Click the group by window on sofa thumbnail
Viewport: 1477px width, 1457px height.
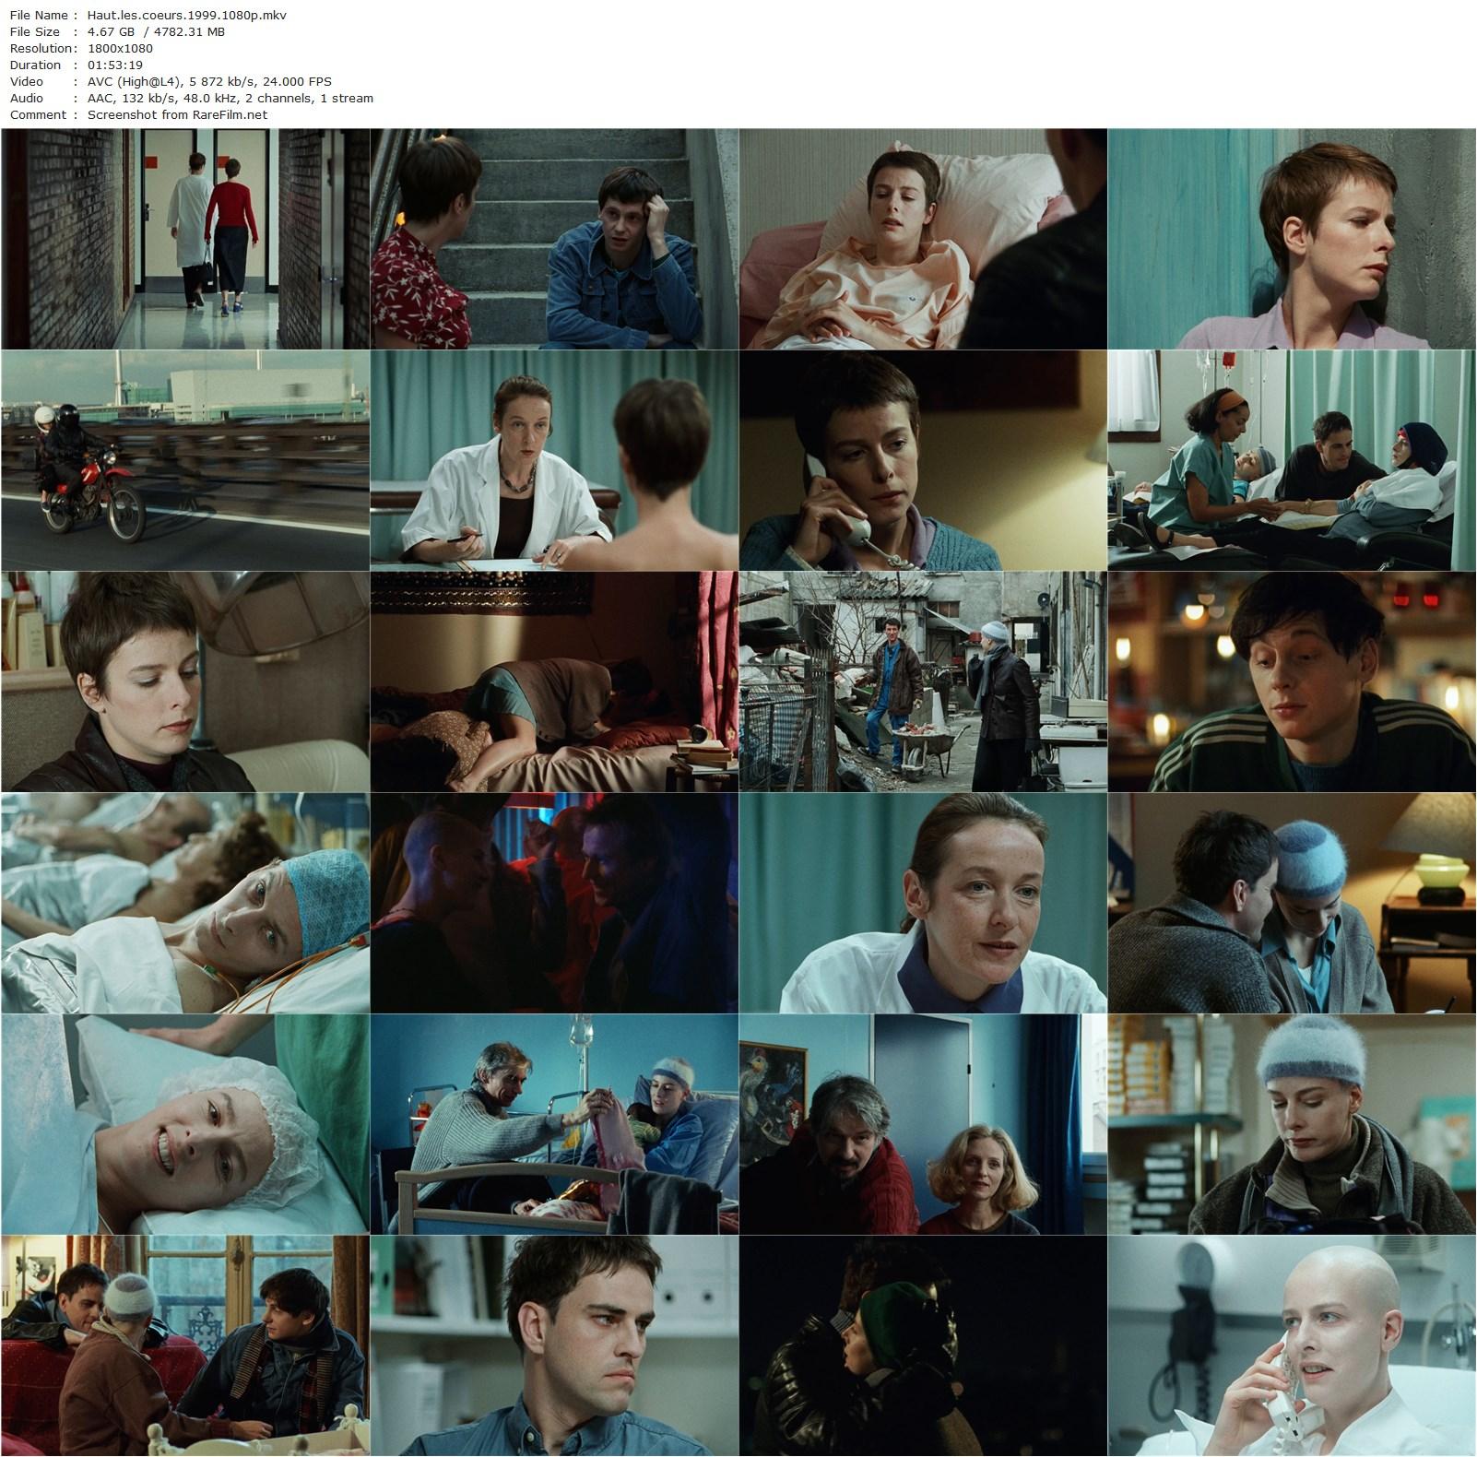(x=185, y=1345)
